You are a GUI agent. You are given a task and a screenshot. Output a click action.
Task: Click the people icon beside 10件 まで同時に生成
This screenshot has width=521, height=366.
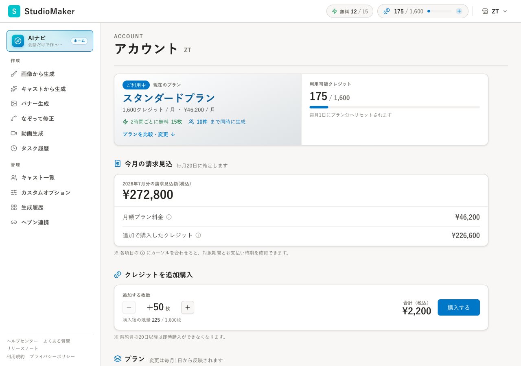click(191, 122)
